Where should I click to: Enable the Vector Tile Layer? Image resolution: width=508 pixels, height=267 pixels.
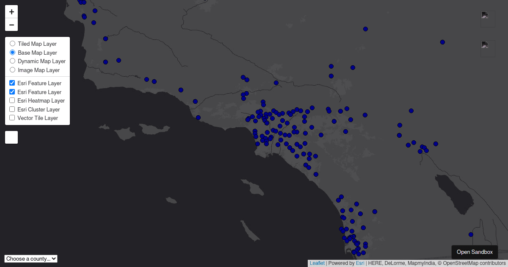point(12,117)
